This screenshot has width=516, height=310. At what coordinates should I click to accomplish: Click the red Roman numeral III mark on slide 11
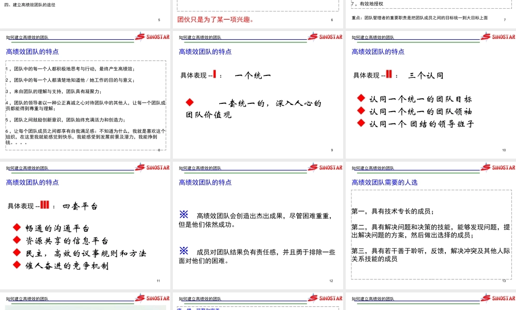coord(45,205)
